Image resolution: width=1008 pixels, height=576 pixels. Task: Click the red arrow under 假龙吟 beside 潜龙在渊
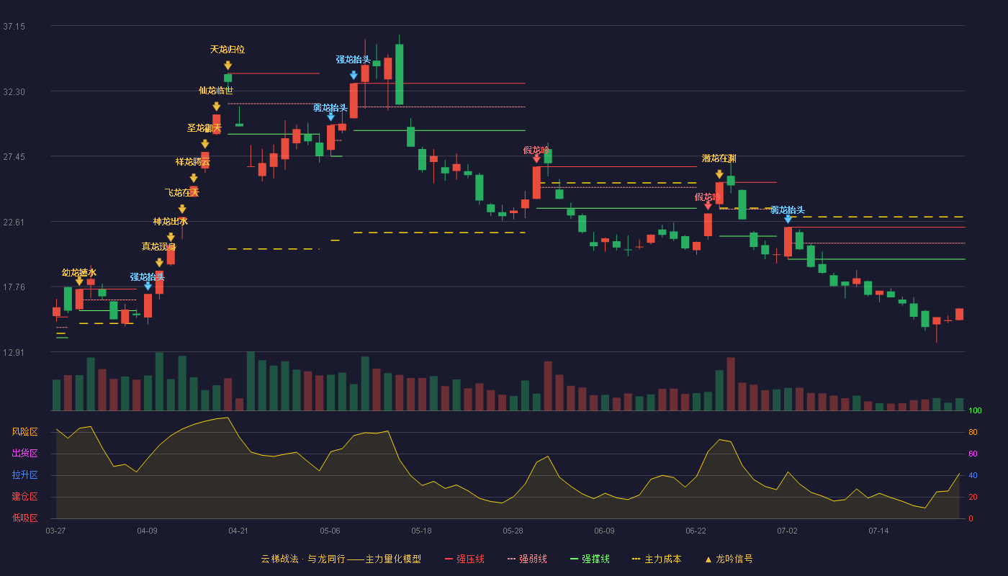click(x=708, y=206)
